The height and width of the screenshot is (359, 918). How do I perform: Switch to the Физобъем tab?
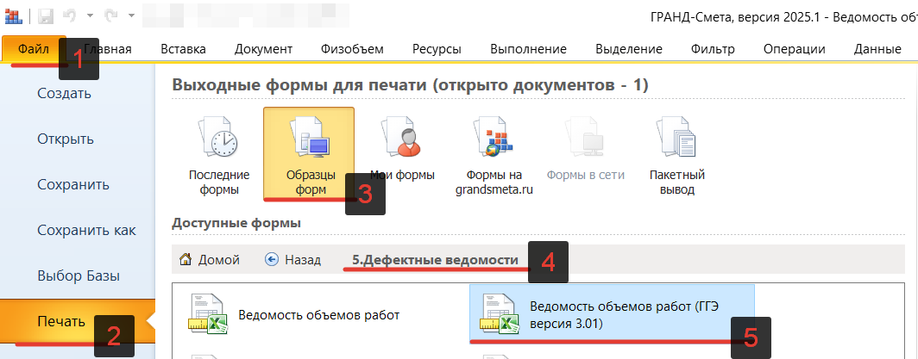pos(352,49)
